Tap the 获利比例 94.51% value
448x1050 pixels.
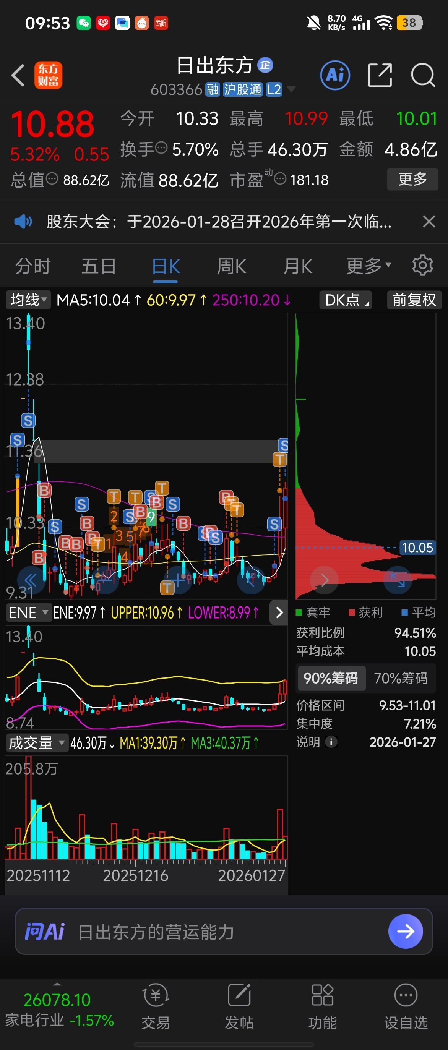[x=415, y=633]
